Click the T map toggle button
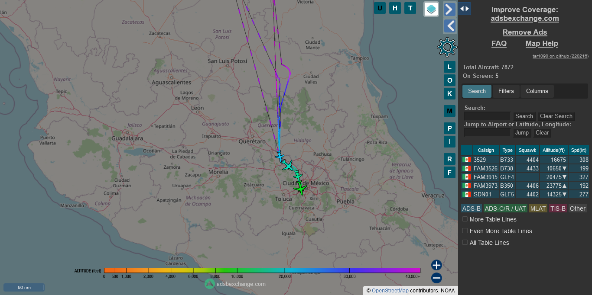 pyautogui.click(x=410, y=8)
